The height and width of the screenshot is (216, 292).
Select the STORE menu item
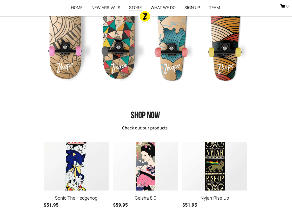tap(135, 8)
